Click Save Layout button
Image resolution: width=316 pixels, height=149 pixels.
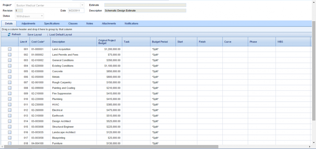tap(35, 35)
